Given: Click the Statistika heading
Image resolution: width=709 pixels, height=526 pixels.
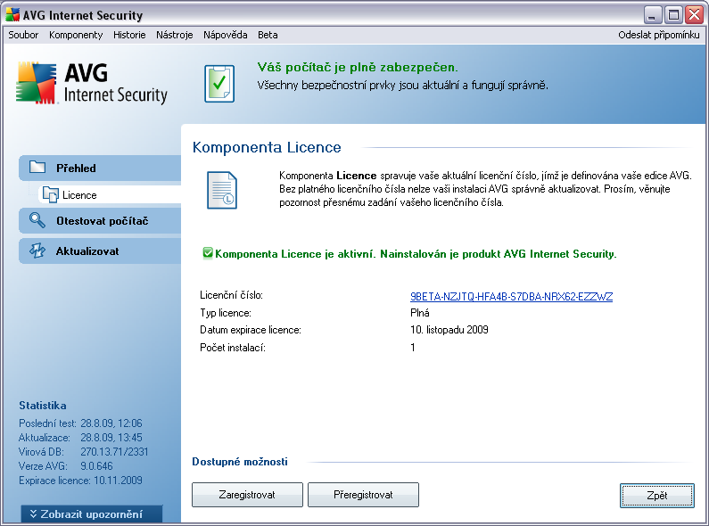Looking at the screenshot, I should [x=43, y=406].
